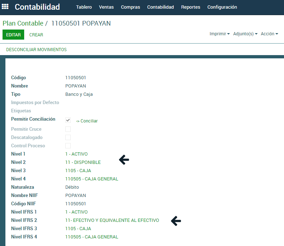Click the green EDITAR button

pyautogui.click(x=13, y=35)
